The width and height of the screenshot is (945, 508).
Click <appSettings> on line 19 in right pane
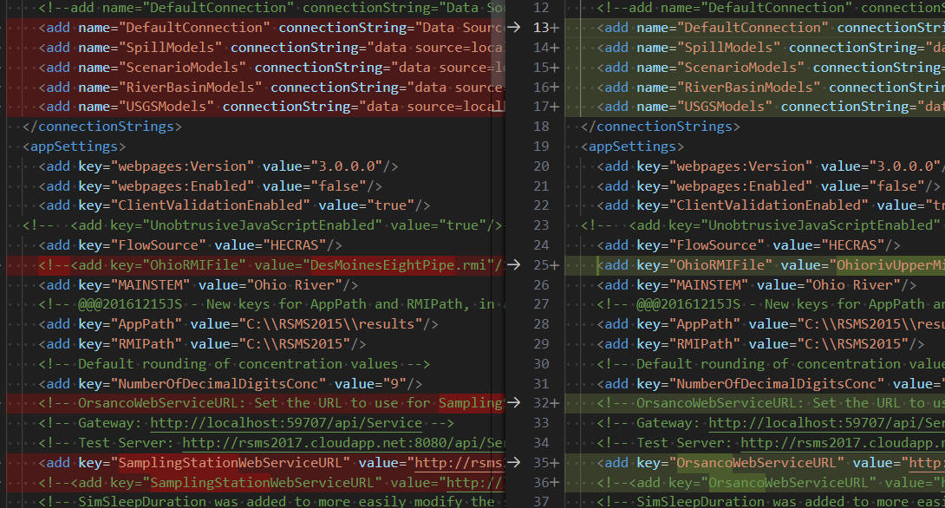(x=632, y=147)
